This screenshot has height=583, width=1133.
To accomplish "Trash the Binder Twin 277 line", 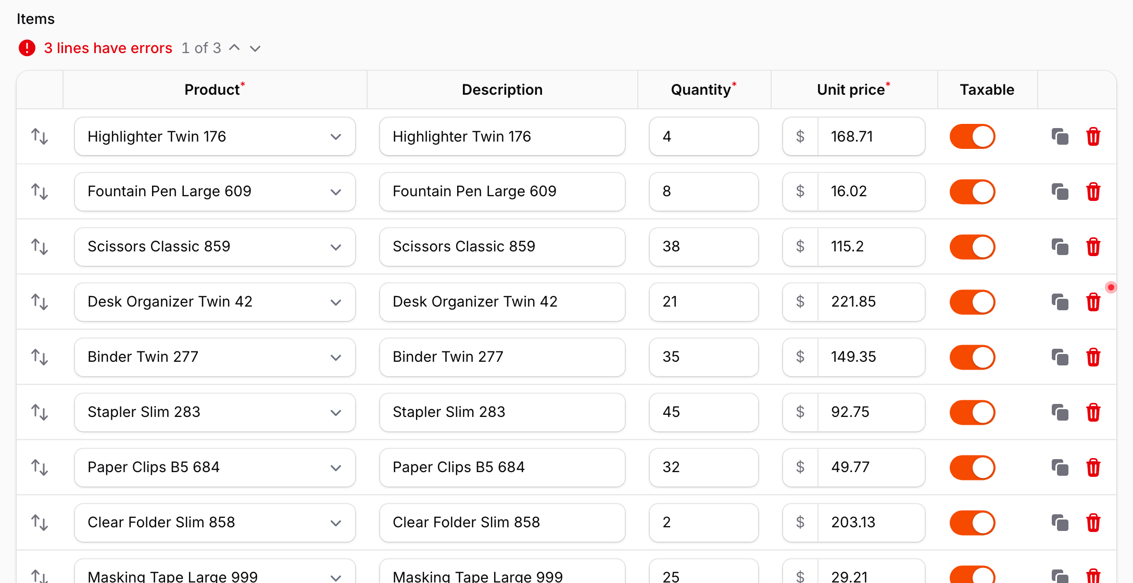I will [x=1093, y=357].
